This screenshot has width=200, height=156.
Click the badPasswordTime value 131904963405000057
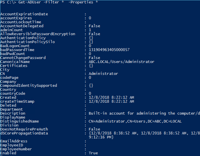109,50
